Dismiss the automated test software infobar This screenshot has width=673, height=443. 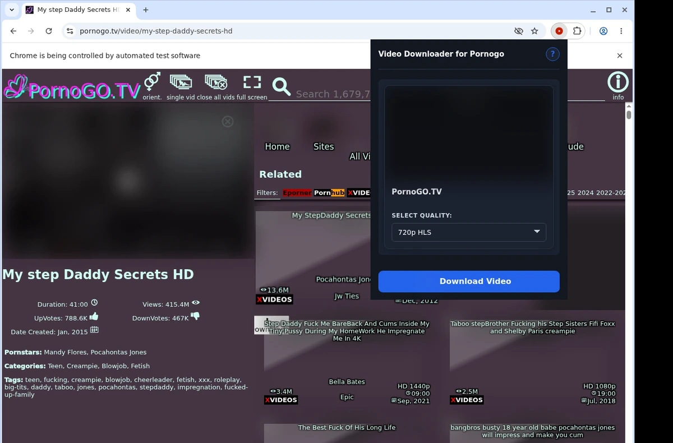(x=620, y=56)
